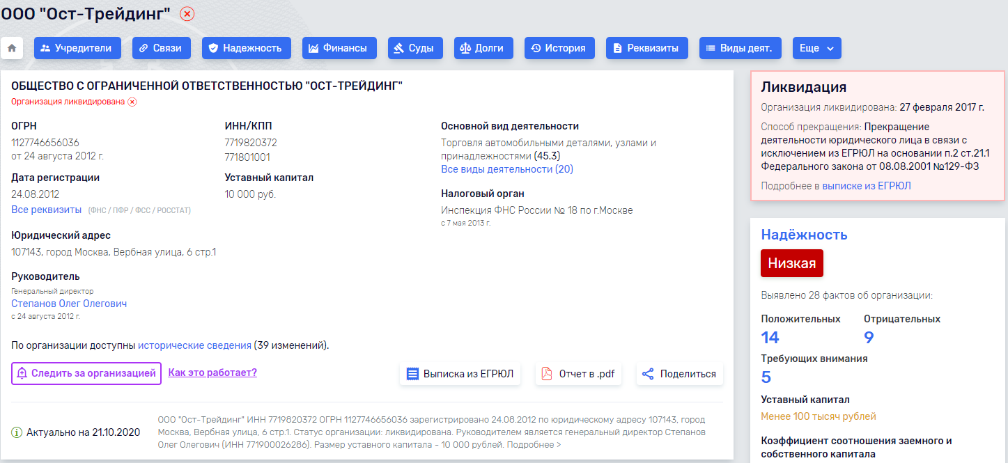Download 'Выписка из ЕГРЮЛ' document
This screenshot has width=1008, height=463.
(460, 374)
